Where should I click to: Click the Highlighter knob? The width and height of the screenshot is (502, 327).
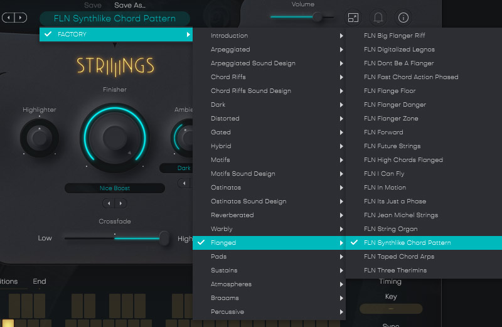39,137
